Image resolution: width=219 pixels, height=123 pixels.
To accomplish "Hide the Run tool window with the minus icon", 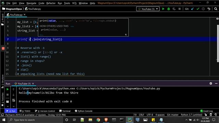I will 216,83.
